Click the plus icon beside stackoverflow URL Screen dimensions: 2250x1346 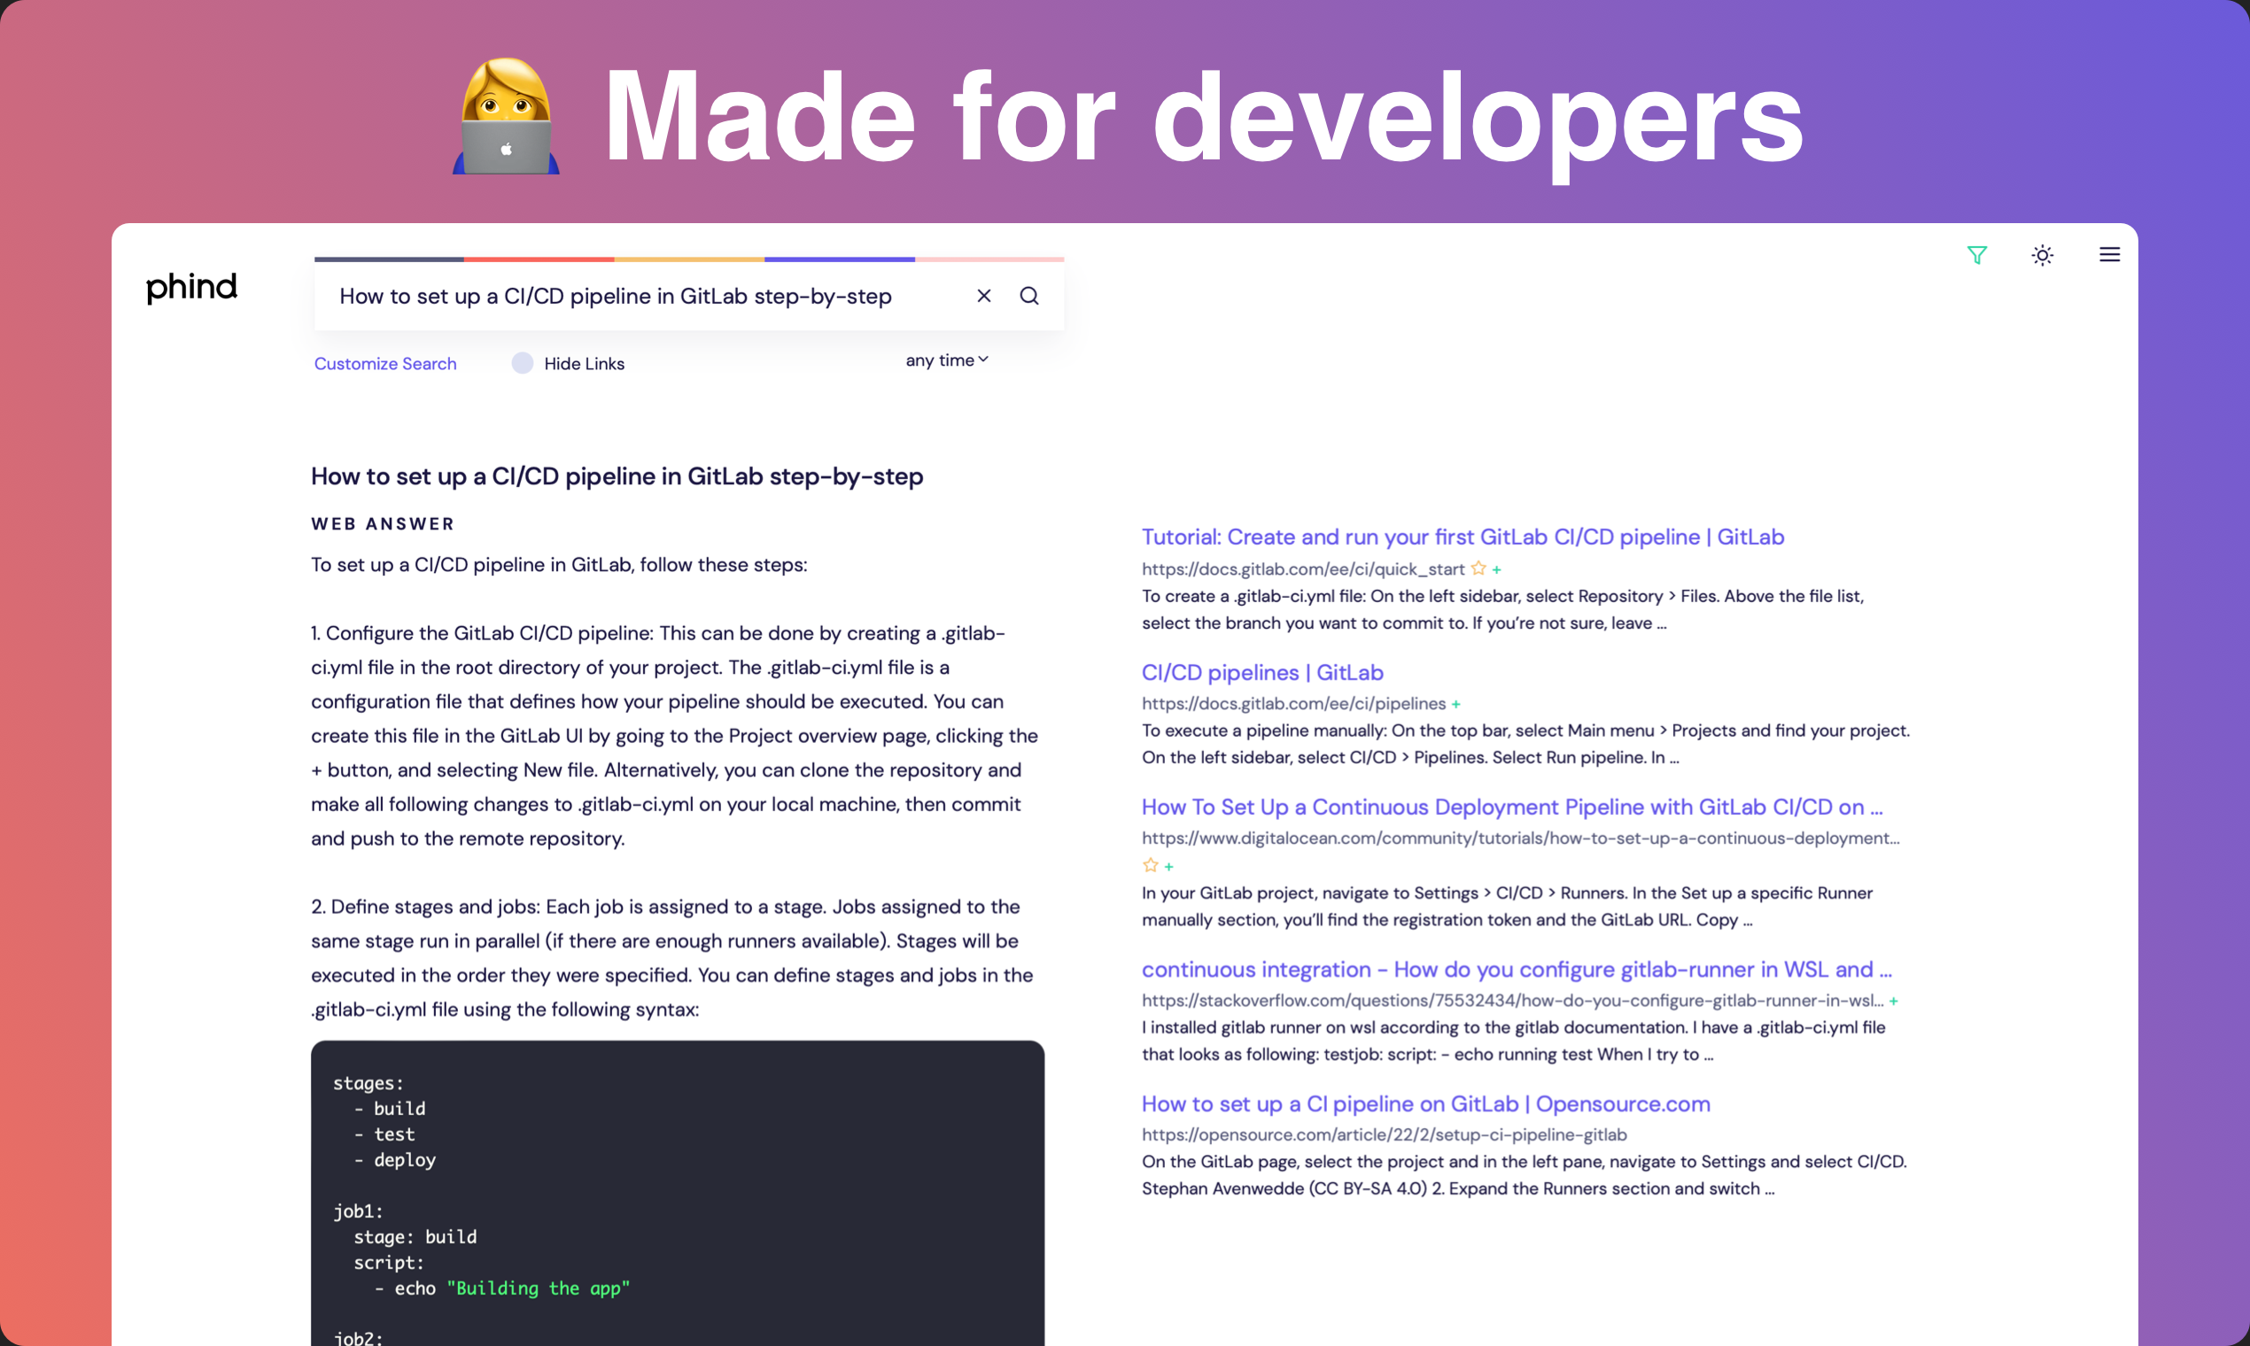[x=1895, y=1002]
